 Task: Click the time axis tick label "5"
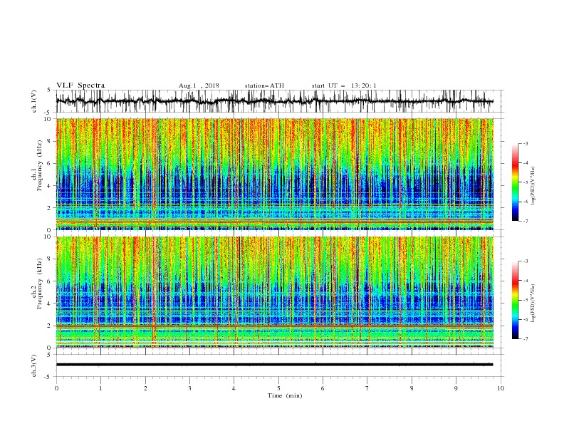click(x=278, y=388)
